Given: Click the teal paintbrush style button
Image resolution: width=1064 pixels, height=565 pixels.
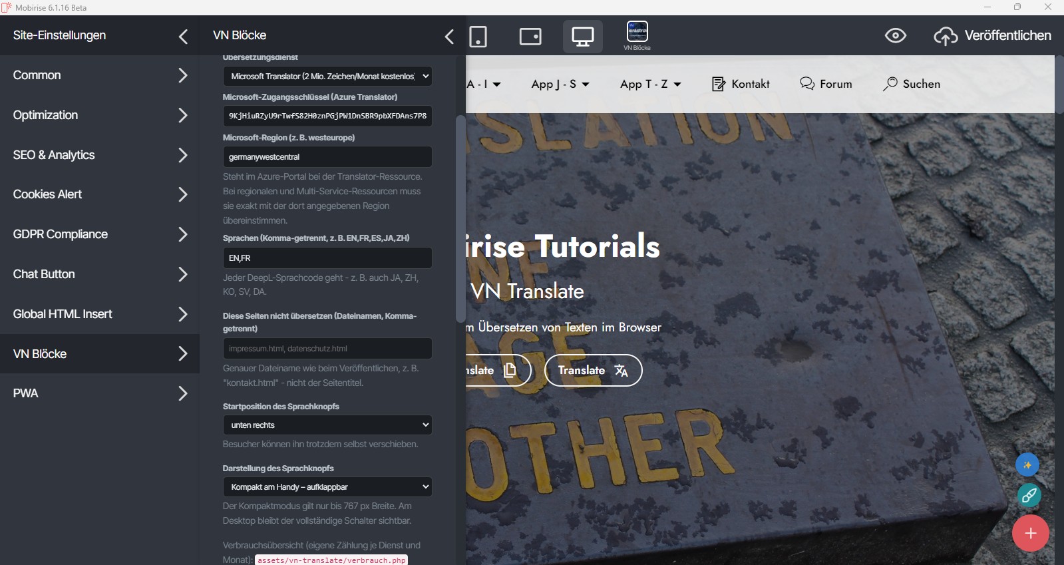Looking at the screenshot, I should pos(1029,495).
